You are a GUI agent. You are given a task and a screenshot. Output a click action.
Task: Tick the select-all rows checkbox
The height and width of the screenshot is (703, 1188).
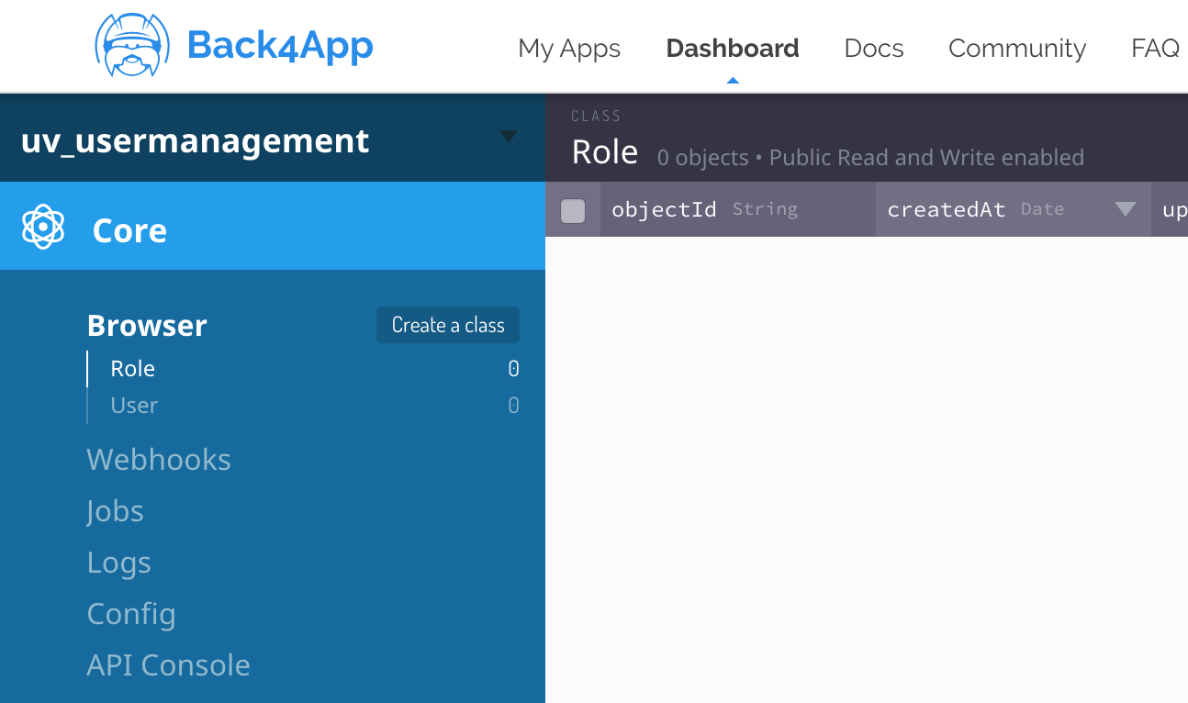[x=573, y=211]
